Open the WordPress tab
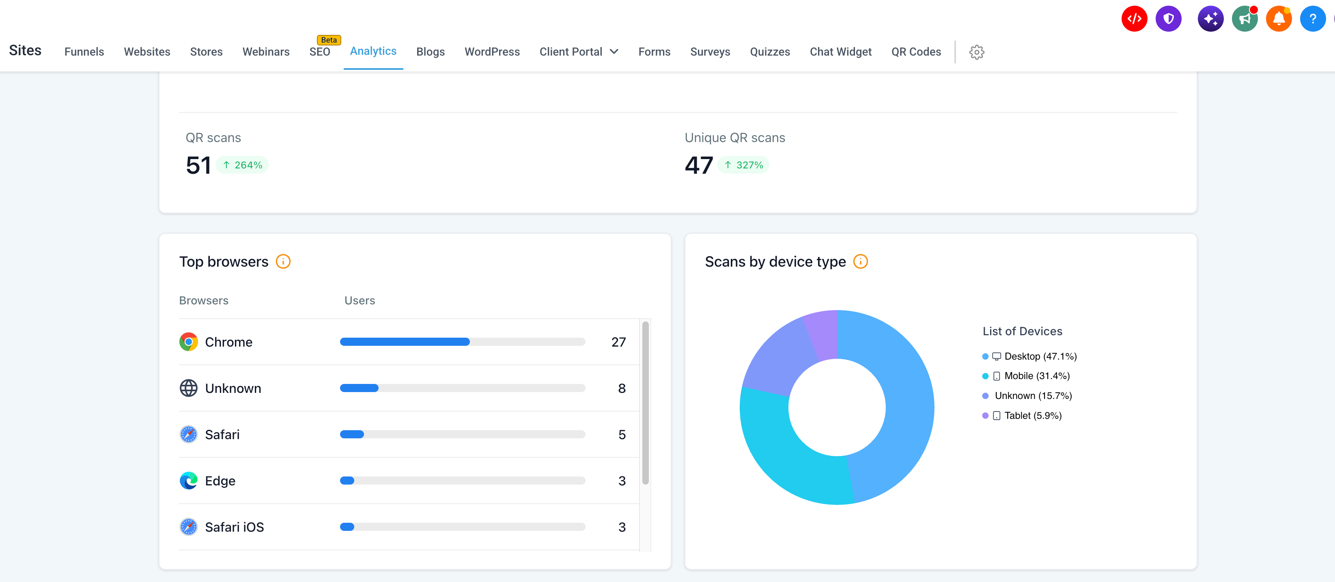 [492, 52]
